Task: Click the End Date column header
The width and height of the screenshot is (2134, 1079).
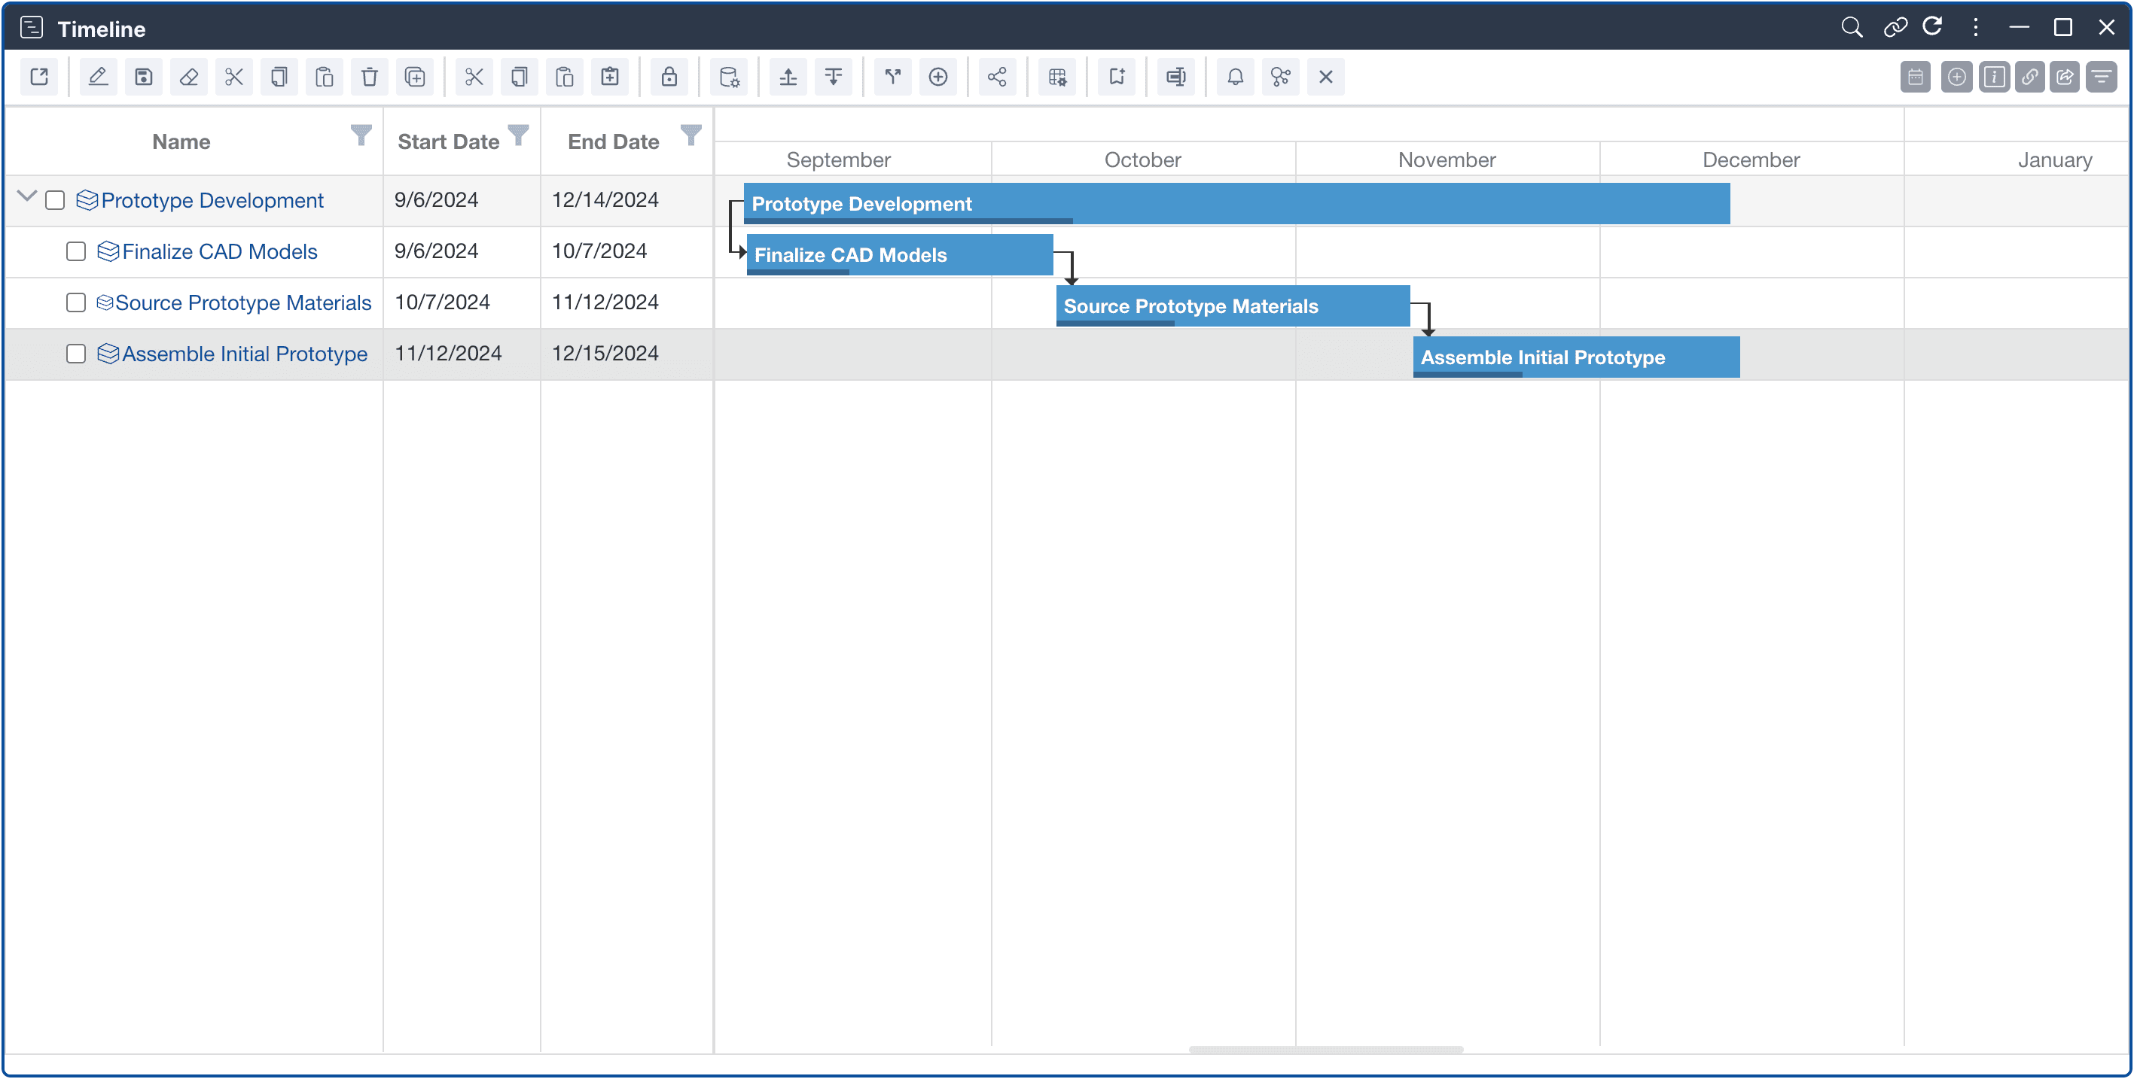Action: pyautogui.click(x=613, y=141)
